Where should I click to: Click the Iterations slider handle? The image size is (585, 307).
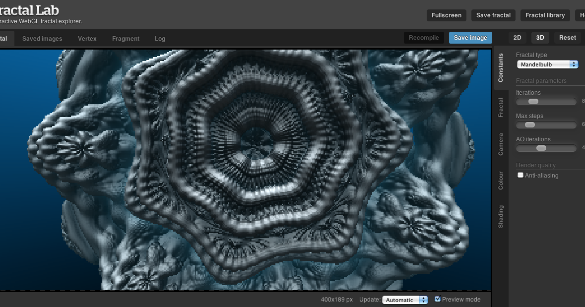point(533,102)
